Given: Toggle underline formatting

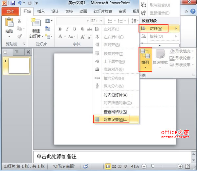Looking at the screenshot, I should tap(75, 29).
